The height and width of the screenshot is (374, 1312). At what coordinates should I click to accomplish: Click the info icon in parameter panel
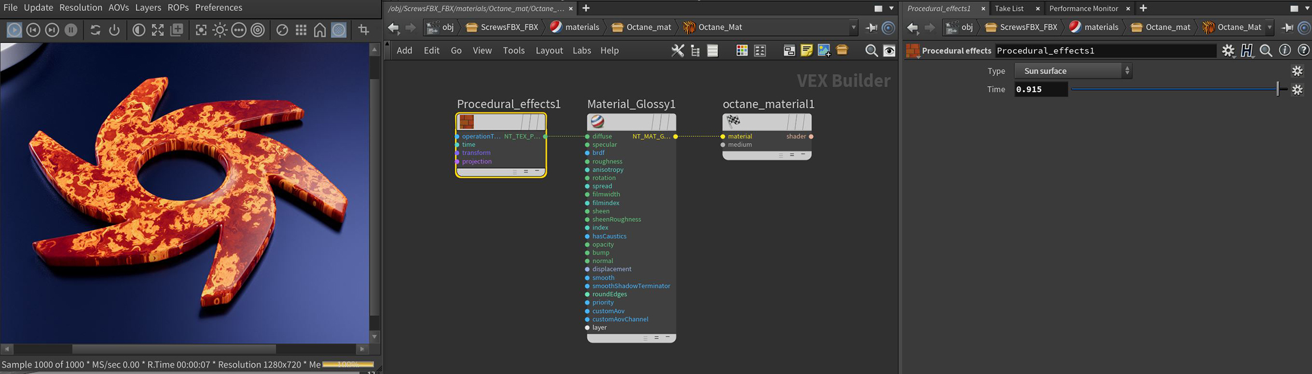tap(1285, 51)
